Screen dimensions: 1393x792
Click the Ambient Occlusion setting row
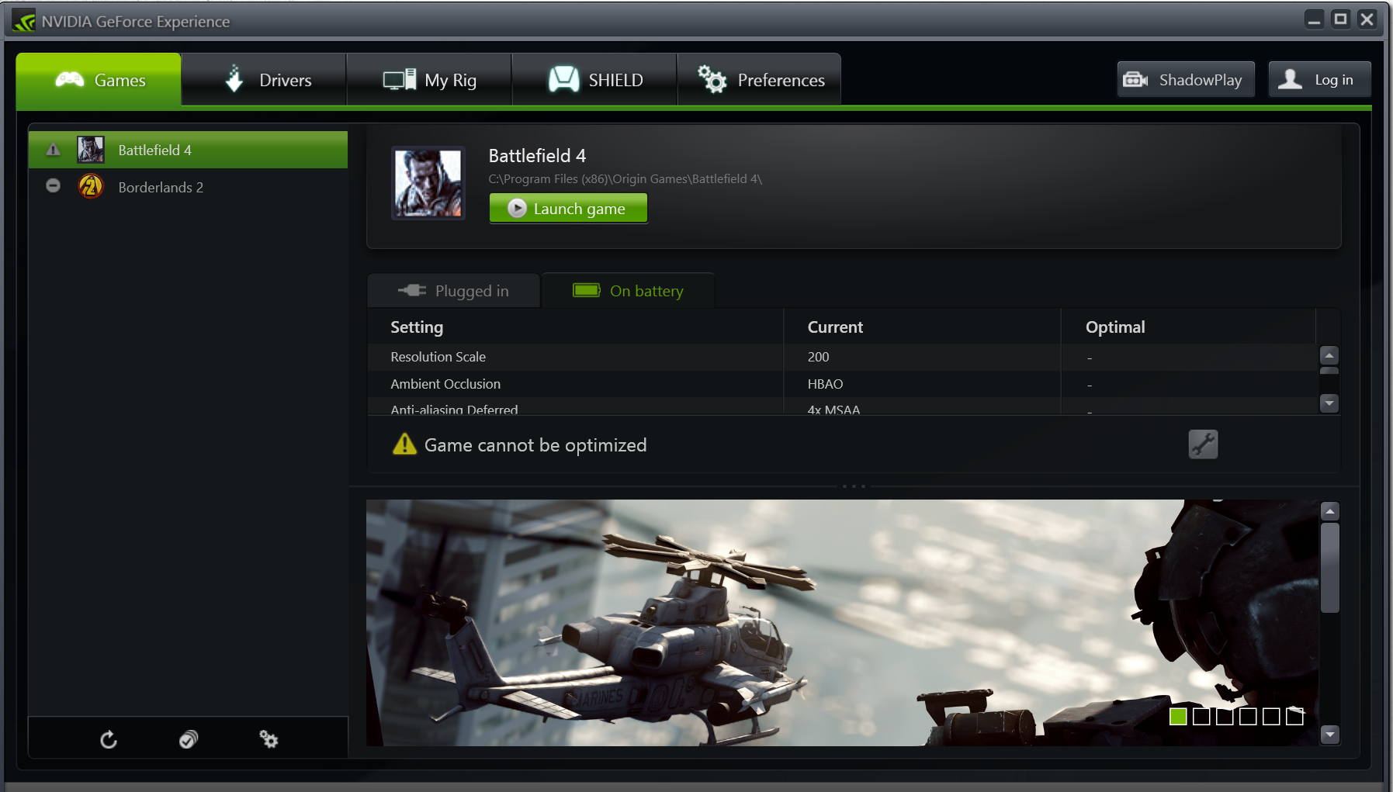[843, 384]
